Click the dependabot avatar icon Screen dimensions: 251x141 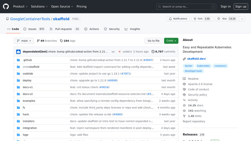coord(18,52)
